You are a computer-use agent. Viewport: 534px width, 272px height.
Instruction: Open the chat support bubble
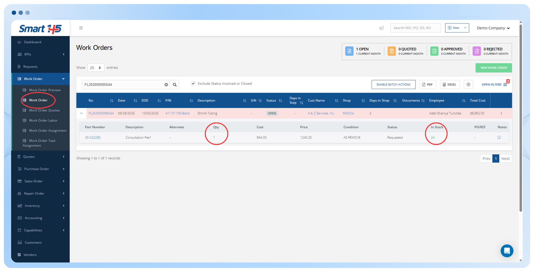click(507, 251)
